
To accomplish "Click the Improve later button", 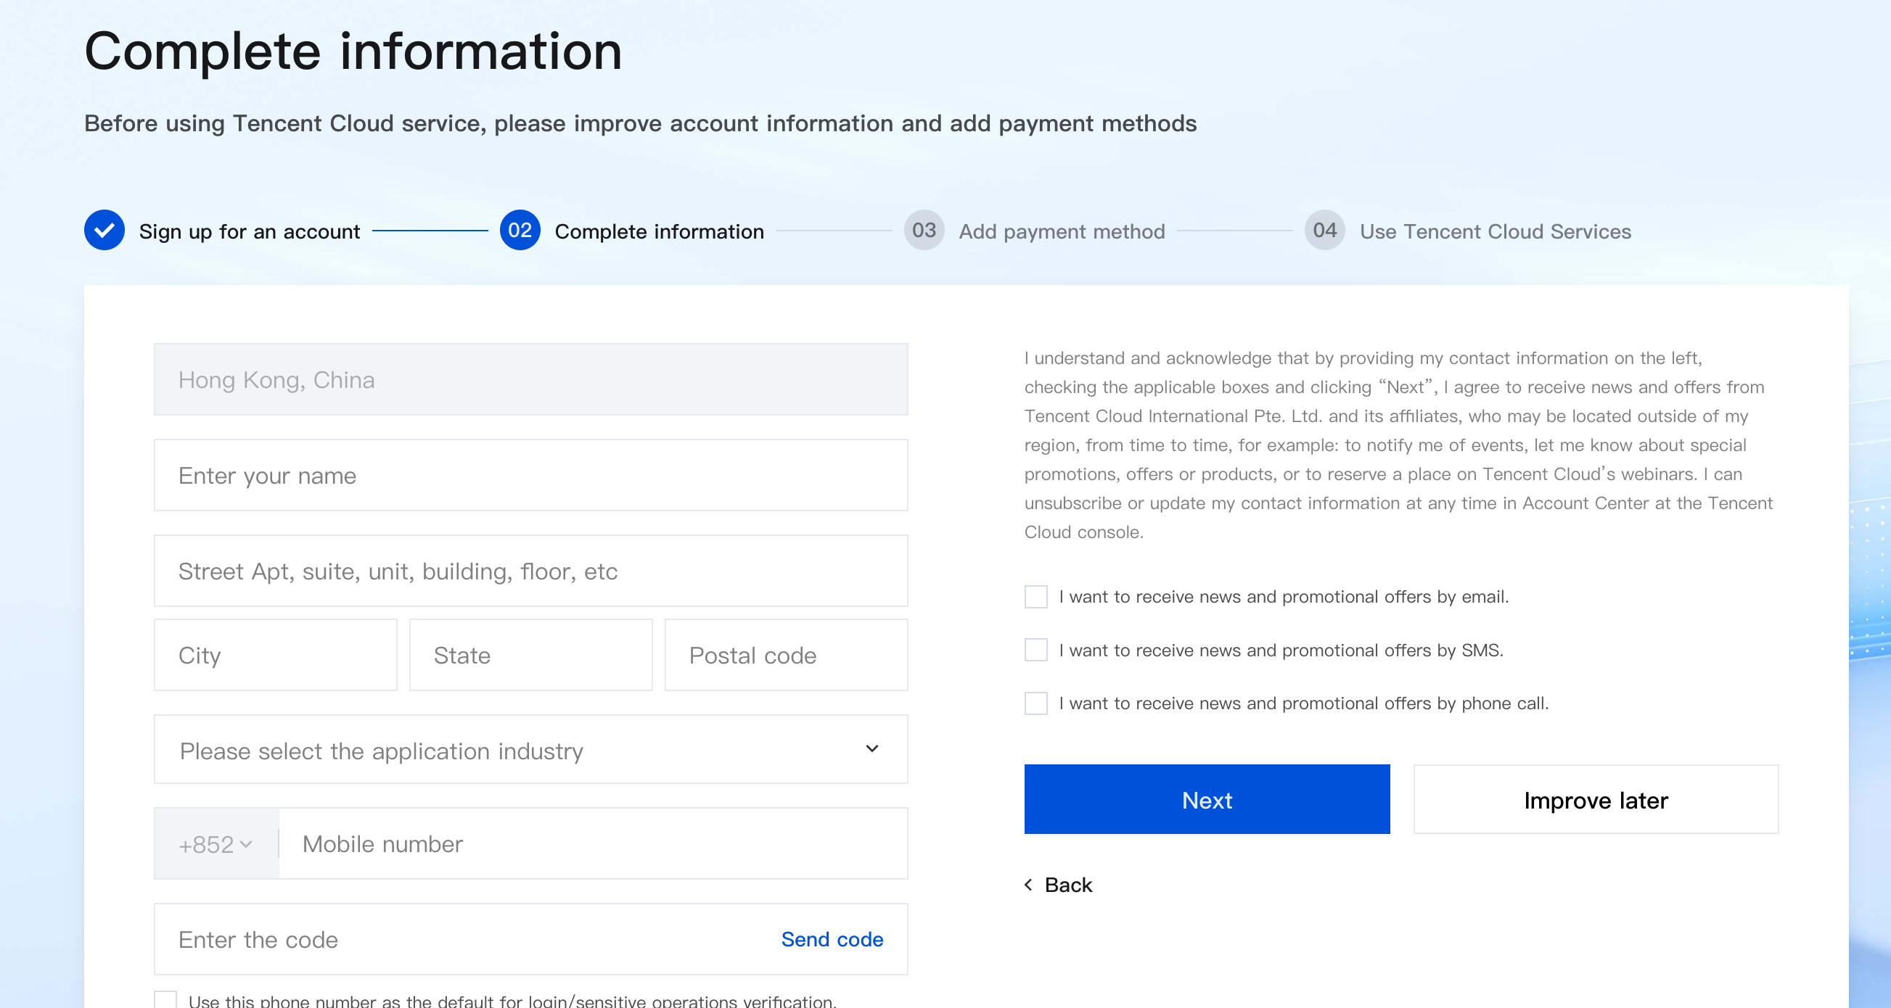I will tap(1596, 800).
